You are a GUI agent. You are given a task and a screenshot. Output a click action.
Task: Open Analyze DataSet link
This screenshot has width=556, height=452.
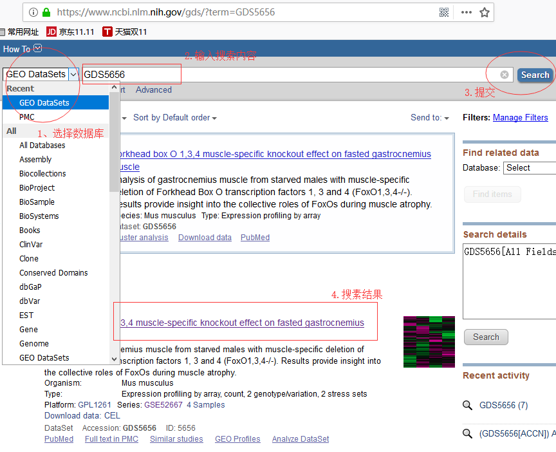[x=301, y=439]
